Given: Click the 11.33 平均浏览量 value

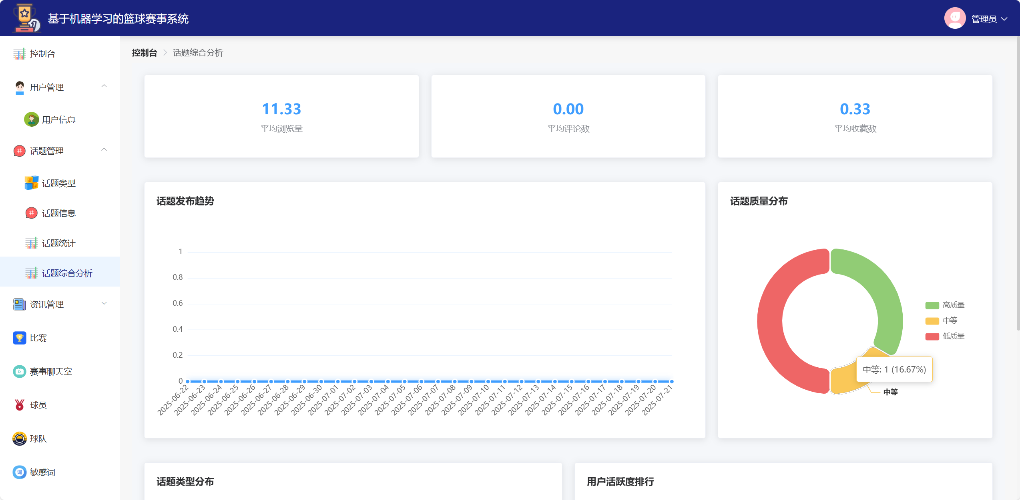Looking at the screenshot, I should tap(281, 109).
